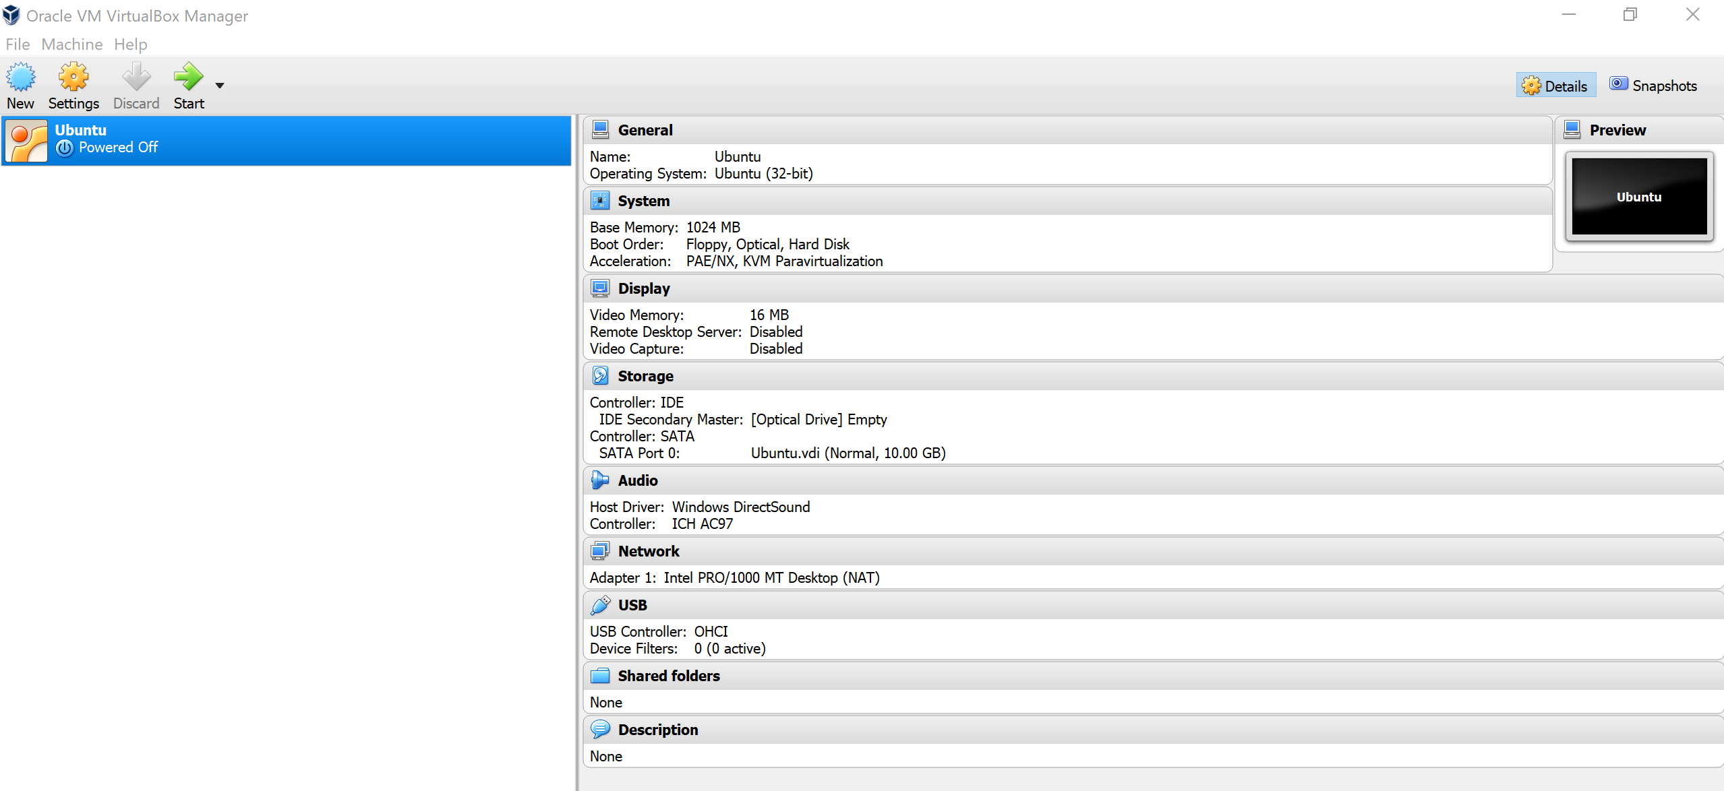Click the VirtualBox logo in title bar

(x=11, y=15)
